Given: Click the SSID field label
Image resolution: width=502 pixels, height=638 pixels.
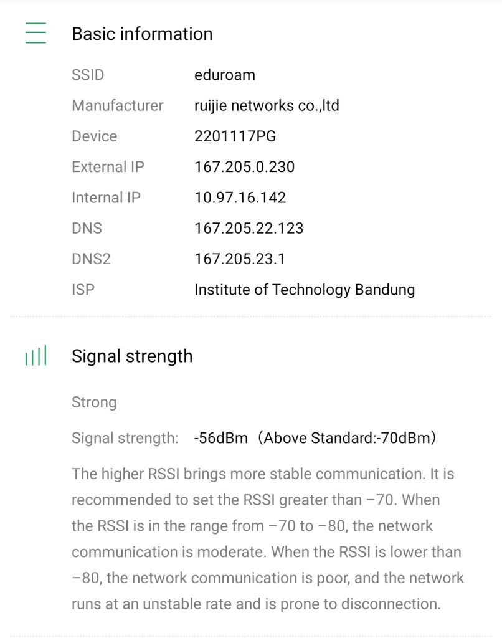Looking at the screenshot, I should [x=88, y=75].
